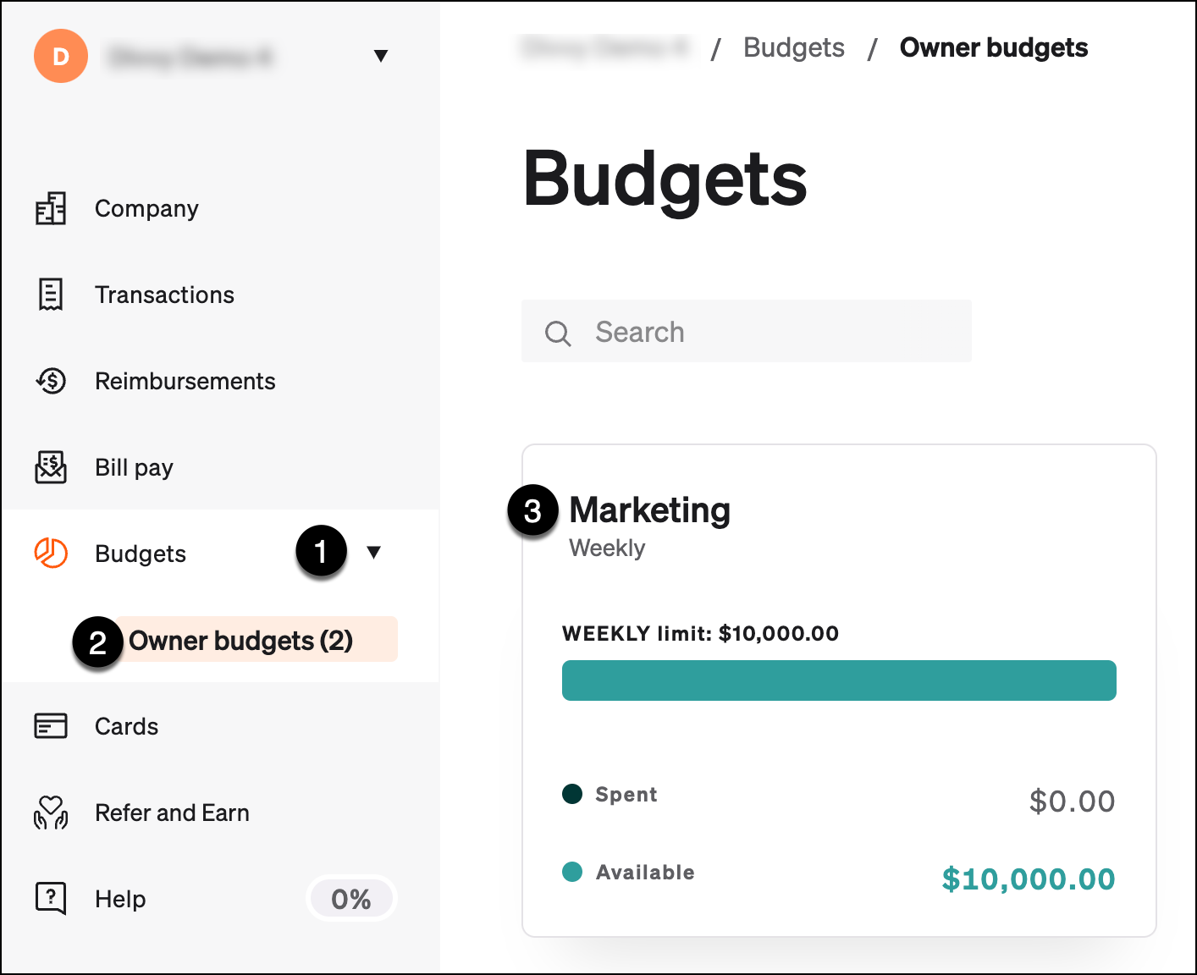Click the orange D avatar circle
This screenshot has width=1197, height=975.
pyautogui.click(x=61, y=56)
